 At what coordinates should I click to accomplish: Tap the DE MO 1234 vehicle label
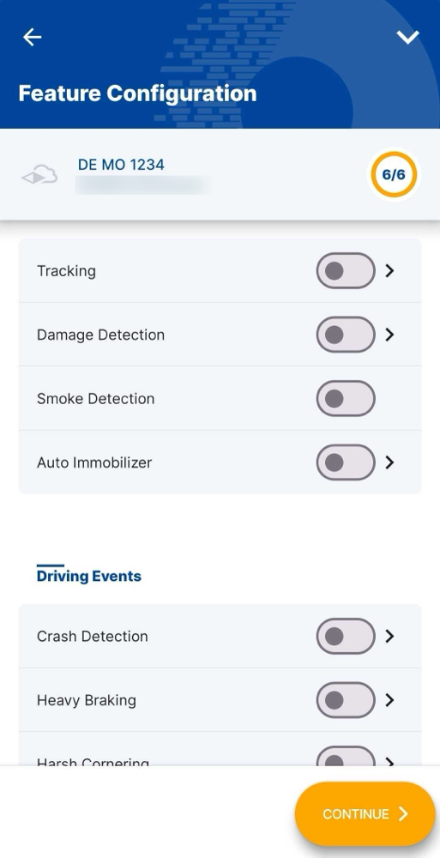click(x=121, y=165)
